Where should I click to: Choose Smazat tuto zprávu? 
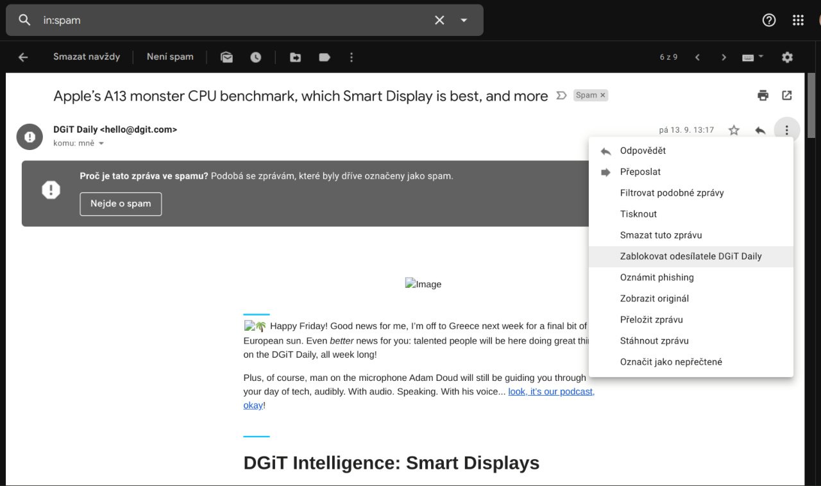tap(691, 235)
